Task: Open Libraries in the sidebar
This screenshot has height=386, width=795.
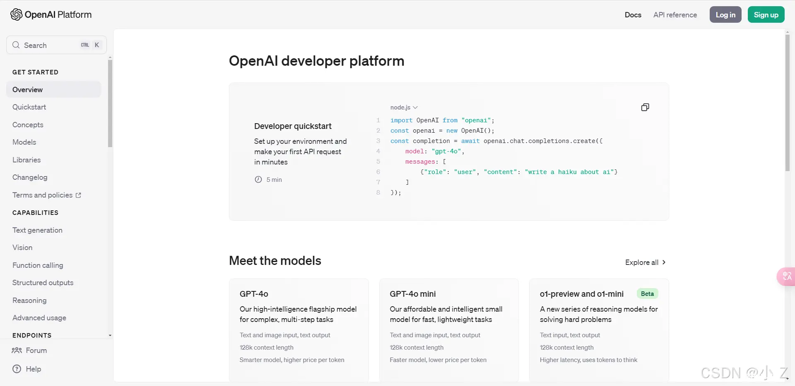Action: [26, 160]
